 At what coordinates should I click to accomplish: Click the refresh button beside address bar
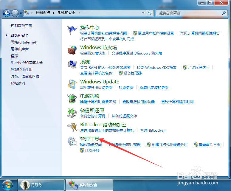pos(150,13)
